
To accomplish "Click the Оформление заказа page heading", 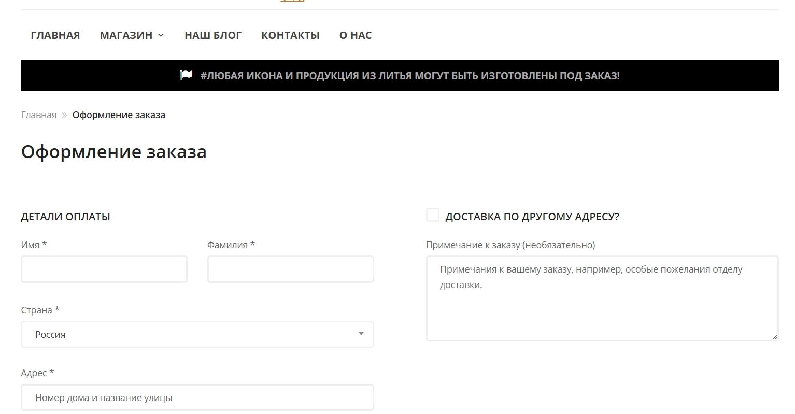I will pyautogui.click(x=114, y=152).
